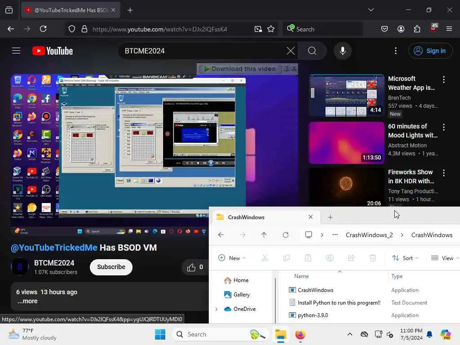The width and height of the screenshot is (460, 345).
Task: Go back in File Explorer
Action: click(x=221, y=234)
